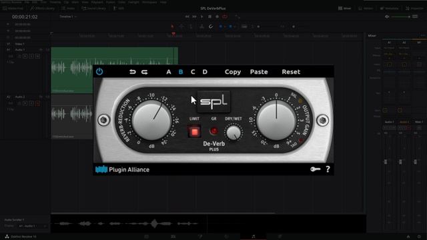Toggle the red loop playback button
Screen dimensions: 427x240
pos(225,17)
